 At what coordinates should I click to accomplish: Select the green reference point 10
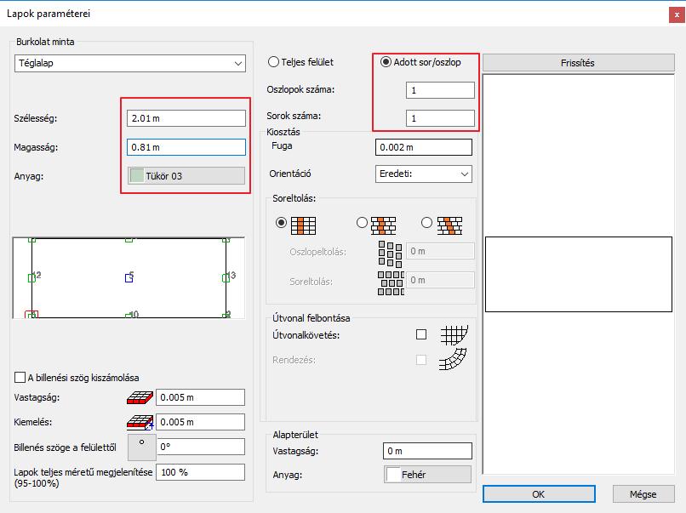click(129, 316)
